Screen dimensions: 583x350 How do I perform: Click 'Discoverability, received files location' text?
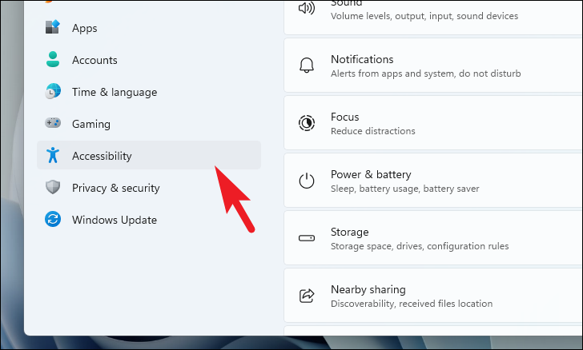coord(412,304)
